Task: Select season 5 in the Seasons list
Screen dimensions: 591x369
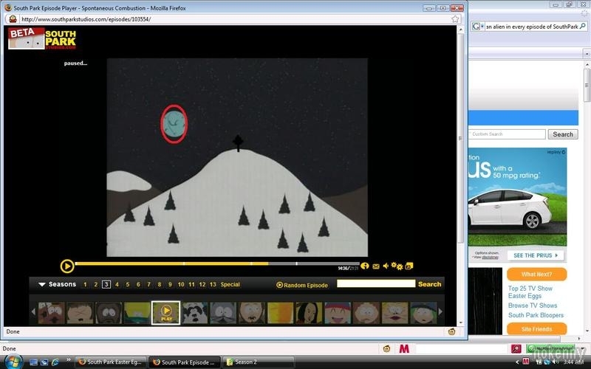Action: coord(127,284)
